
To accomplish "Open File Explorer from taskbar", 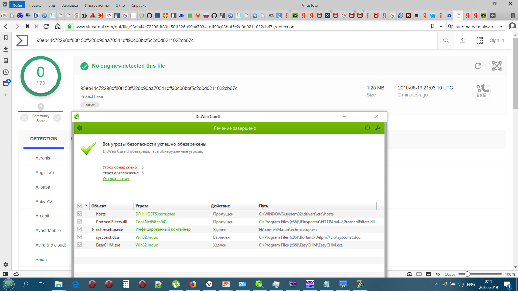I will click(x=59, y=284).
